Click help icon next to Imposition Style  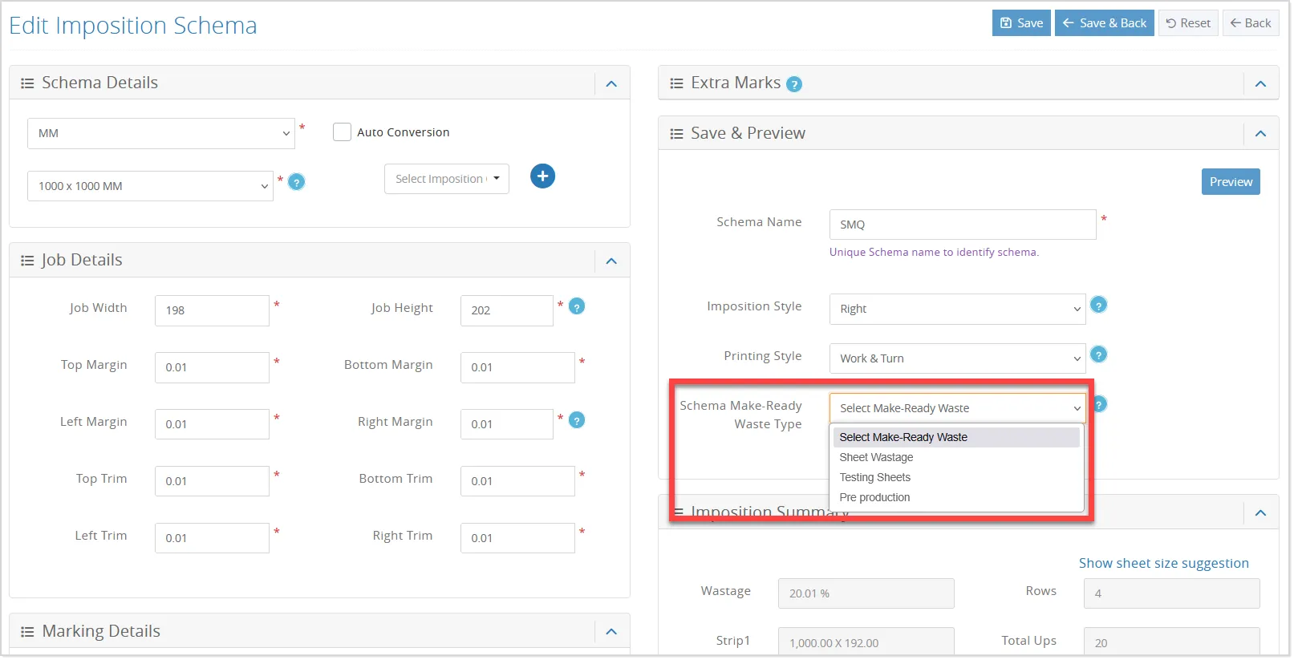click(1099, 305)
